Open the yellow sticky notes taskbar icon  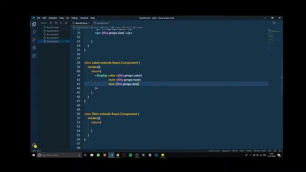163,155
